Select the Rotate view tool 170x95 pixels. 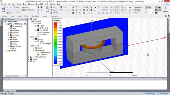pyautogui.click(x=54, y=10)
